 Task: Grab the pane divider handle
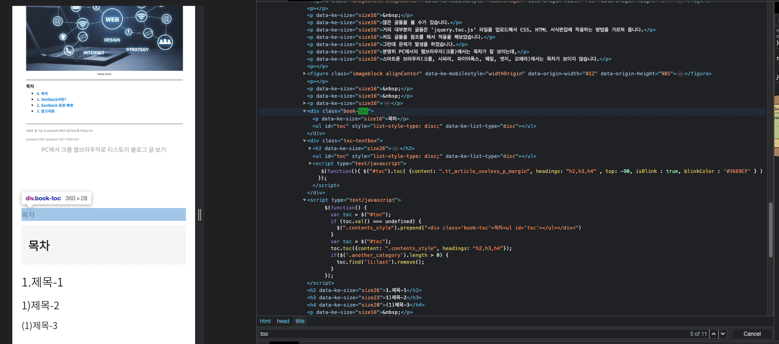pos(200,215)
